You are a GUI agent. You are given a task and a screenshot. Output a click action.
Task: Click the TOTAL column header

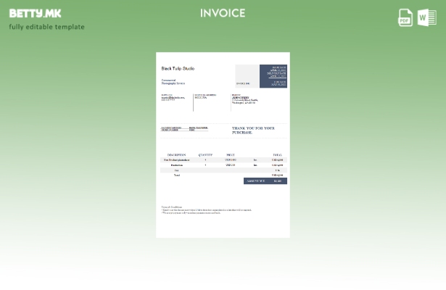[x=277, y=154]
